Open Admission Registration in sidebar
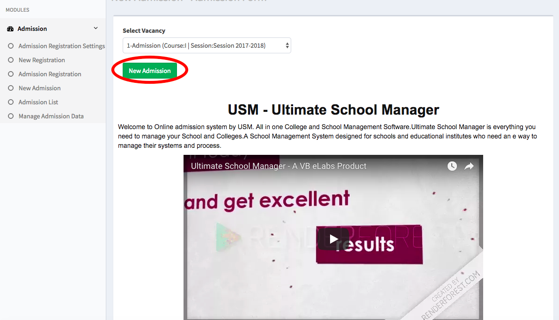 (x=50, y=74)
